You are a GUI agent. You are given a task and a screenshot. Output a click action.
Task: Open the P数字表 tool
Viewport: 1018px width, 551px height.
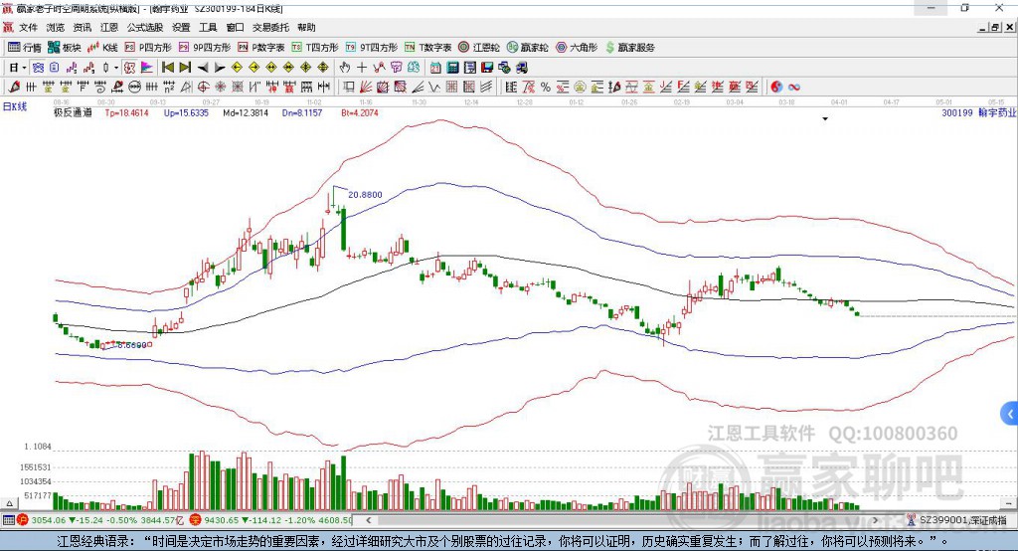[261, 48]
